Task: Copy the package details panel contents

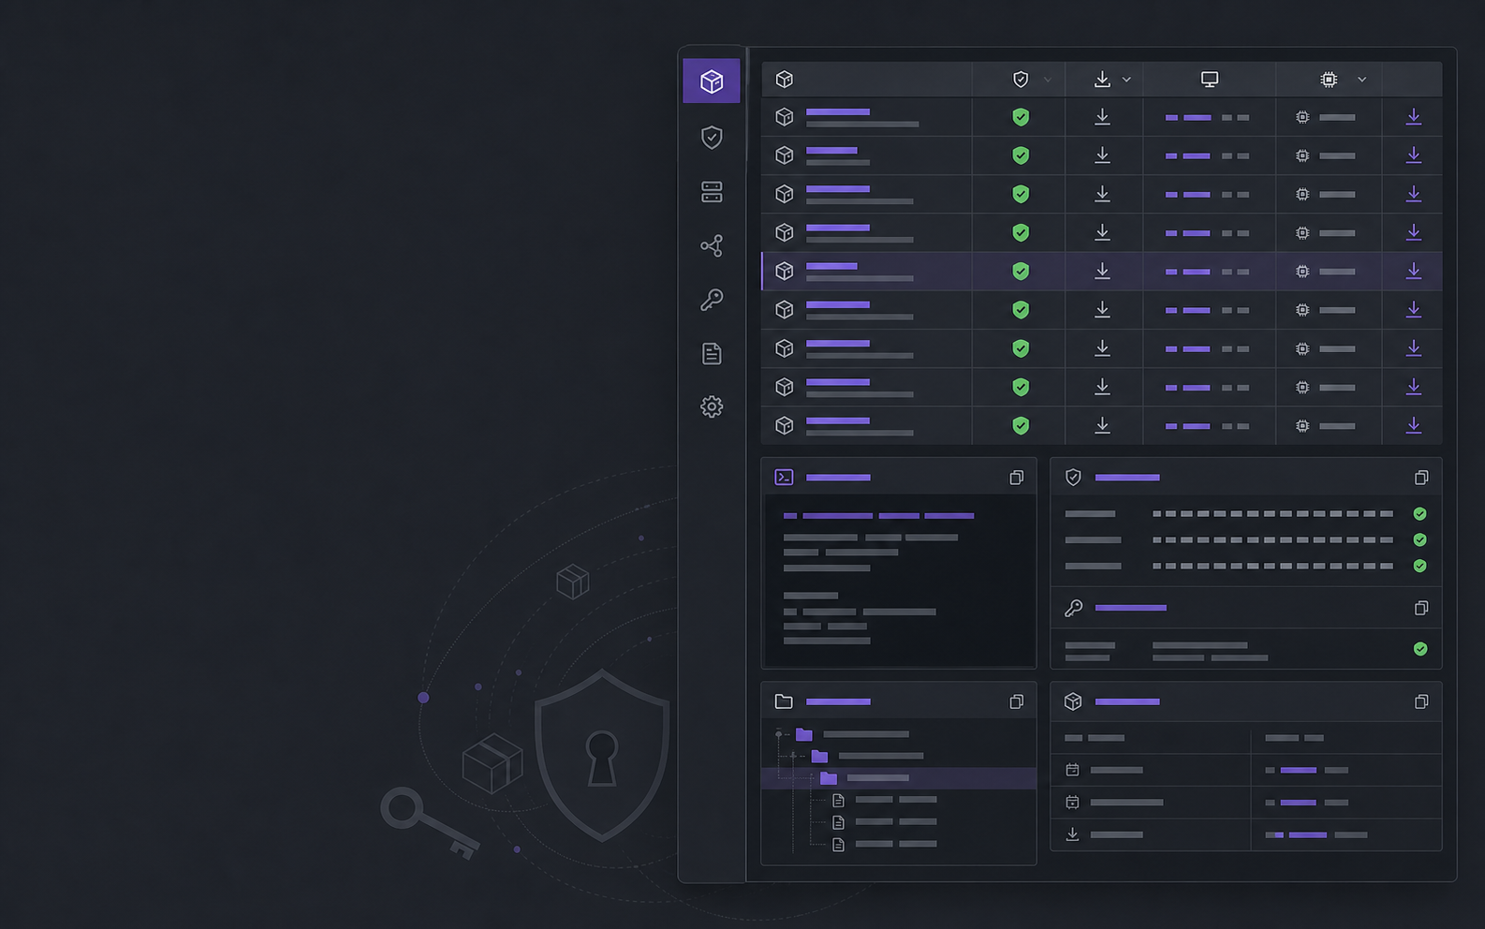Action: 1421,701
